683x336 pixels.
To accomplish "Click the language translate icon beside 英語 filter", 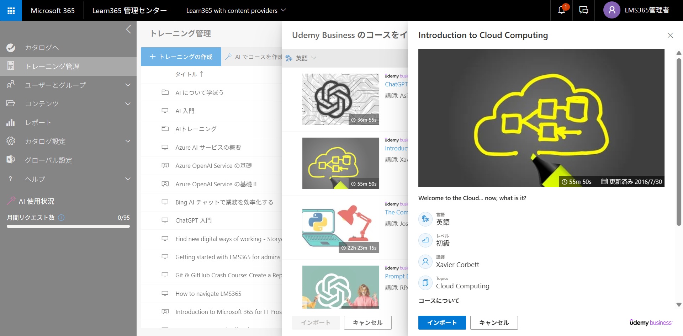I will [289, 58].
